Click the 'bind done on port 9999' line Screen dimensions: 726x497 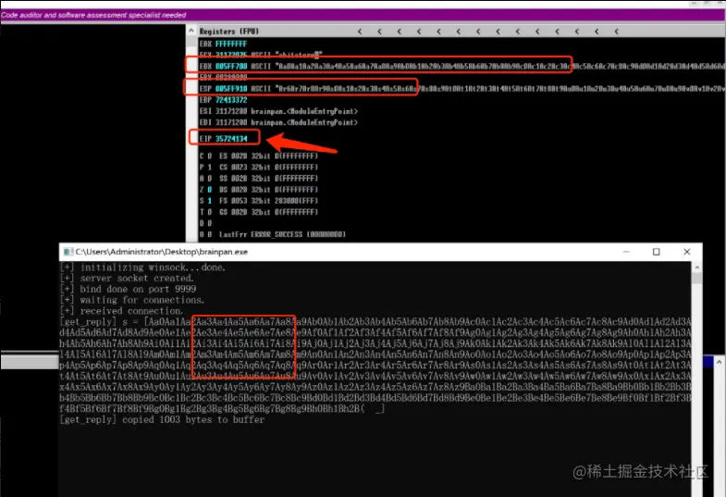[129, 289]
